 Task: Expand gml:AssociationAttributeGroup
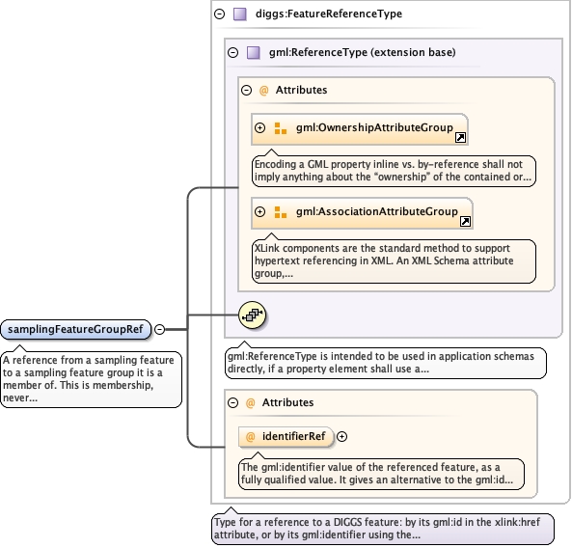coord(259,211)
